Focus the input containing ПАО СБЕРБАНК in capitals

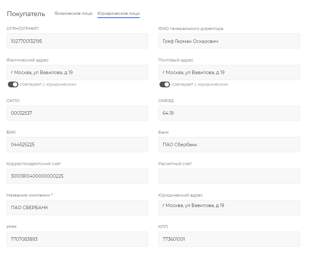point(77,207)
